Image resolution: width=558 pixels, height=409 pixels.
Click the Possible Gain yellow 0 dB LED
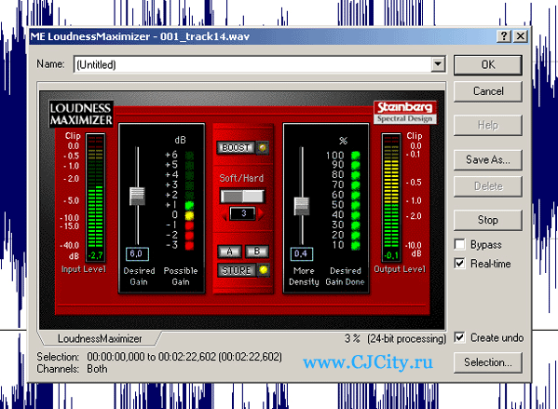189,215
